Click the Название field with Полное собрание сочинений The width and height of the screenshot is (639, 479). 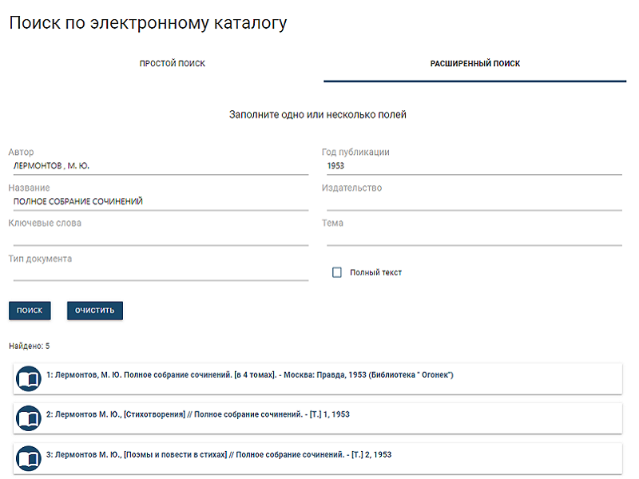tap(160, 202)
